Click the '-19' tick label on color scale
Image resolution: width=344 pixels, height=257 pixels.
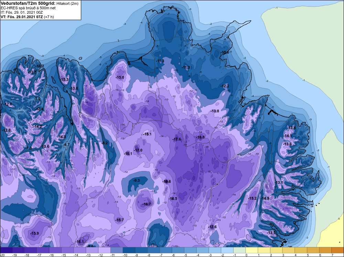[15, 255]
